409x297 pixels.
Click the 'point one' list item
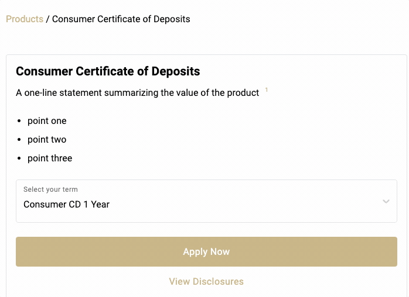click(x=47, y=121)
